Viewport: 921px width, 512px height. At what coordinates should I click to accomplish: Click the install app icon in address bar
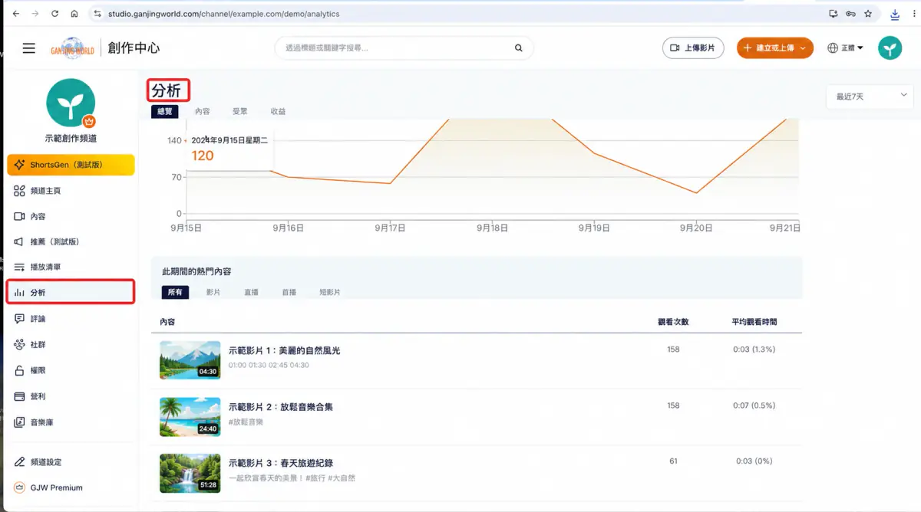[x=834, y=14]
